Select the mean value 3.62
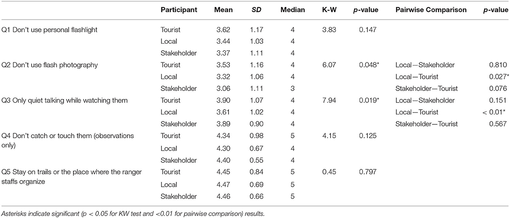 pyautogui.click(x=222, y=30)
